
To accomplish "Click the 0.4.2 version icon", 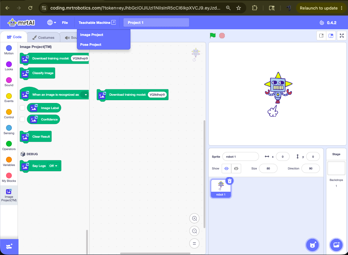I will [322, 23].
